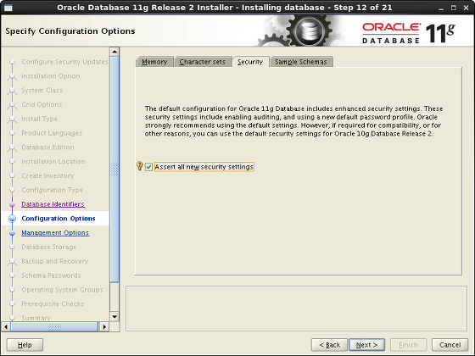Open the Database Identifiers step link
Viewport: 475px width, 356px height.
tap(53, 204)
